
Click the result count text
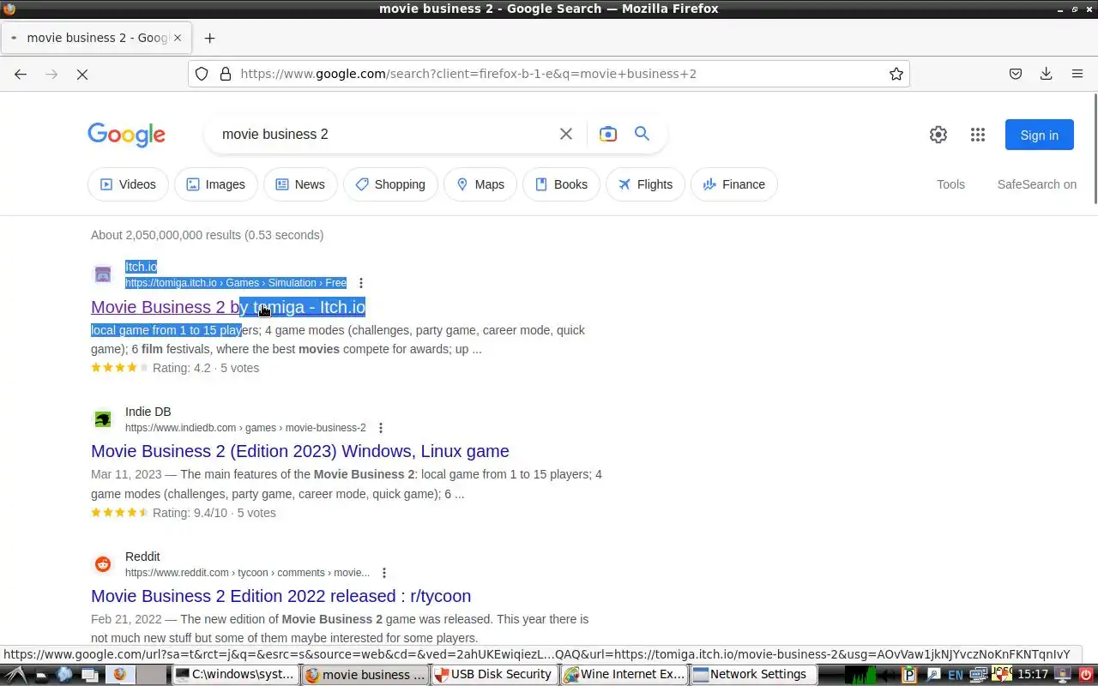pyautogui.click(x=207, y=235)
